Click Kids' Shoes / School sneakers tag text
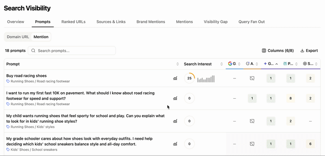325x156 pixels. point(34,149)
